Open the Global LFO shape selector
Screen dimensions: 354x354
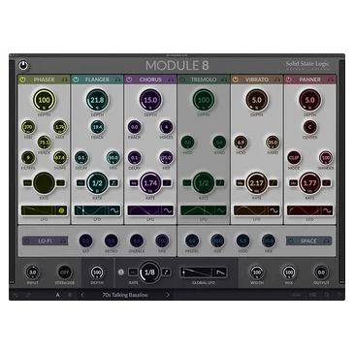[220, 273]
